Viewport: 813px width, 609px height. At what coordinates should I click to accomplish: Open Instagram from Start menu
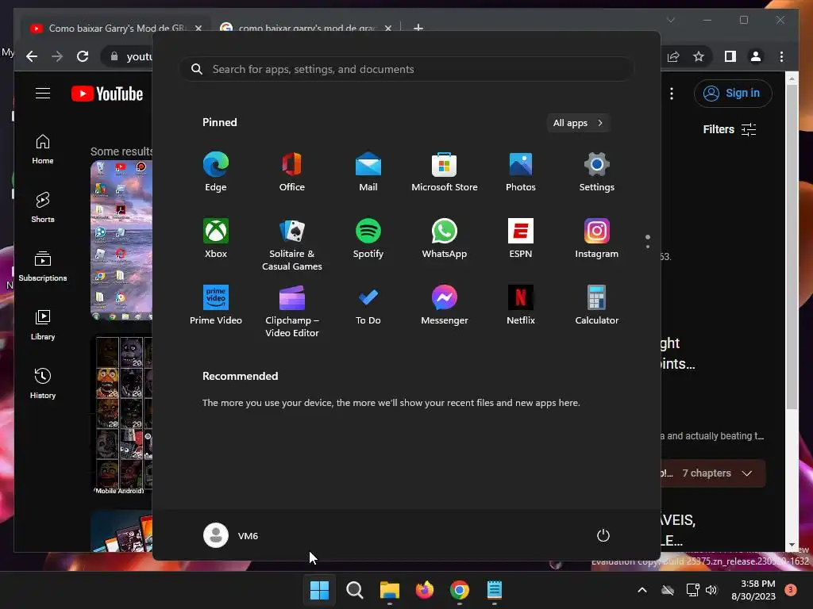tap(597, 239)
